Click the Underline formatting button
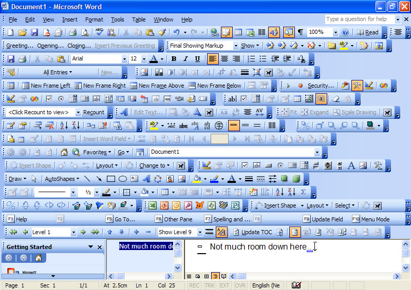Screen dimensions: 411x290 click(x=196, y=59)
